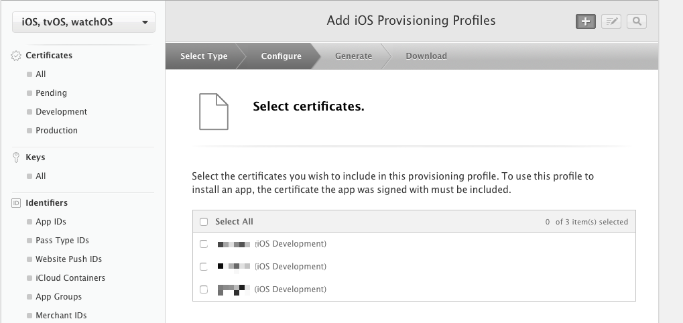Check the third iOS Development certificate checkbox
Screen dimensions: 683x323
[203, 289]
